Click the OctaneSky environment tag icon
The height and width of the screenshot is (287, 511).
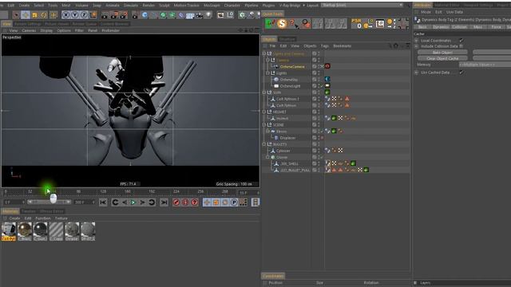click(x=327, y=80)
